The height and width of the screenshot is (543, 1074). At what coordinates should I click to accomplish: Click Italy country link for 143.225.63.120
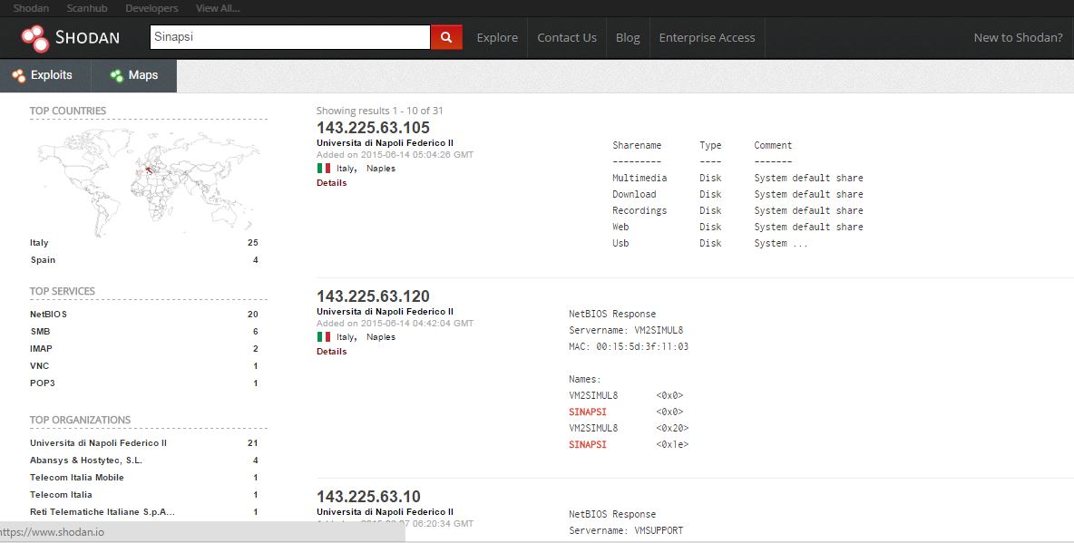click(x=346, y=337)
